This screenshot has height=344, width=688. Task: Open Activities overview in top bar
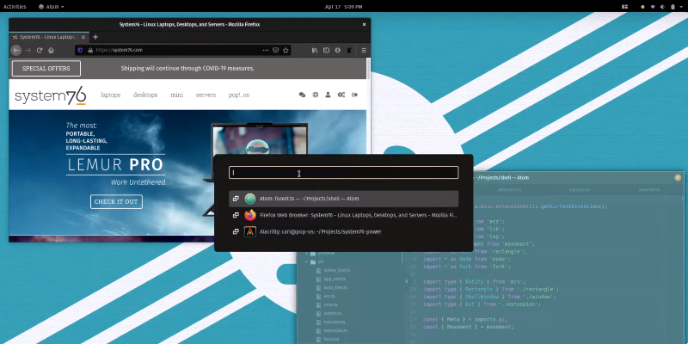pos(15,5)
